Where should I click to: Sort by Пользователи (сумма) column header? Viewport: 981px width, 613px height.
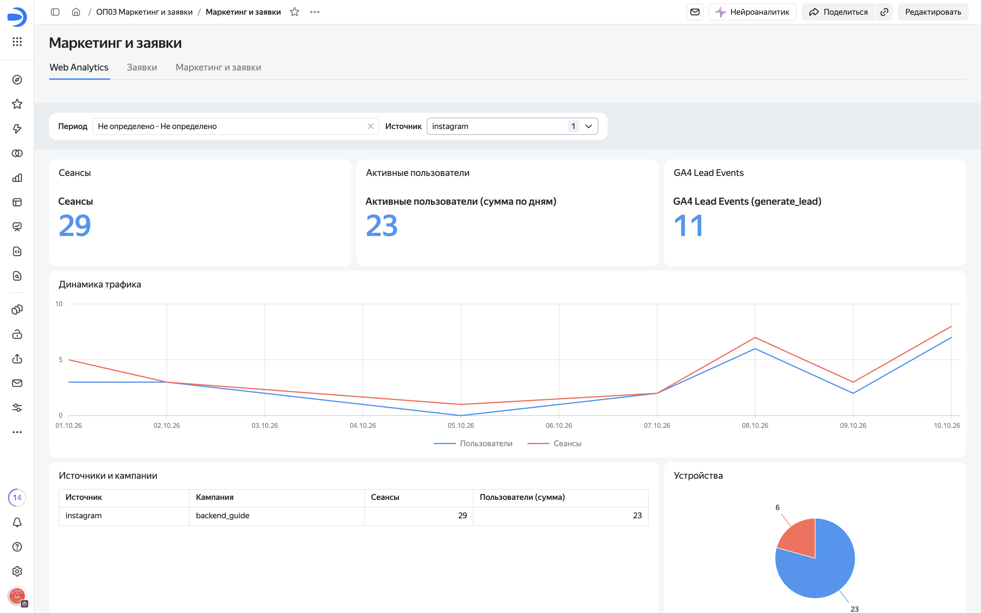(561, 497)
